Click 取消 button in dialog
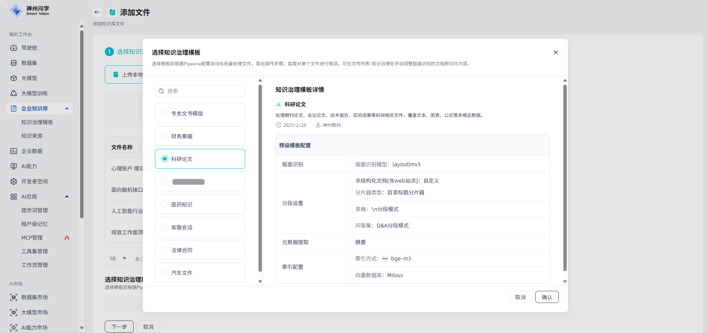The height and width of the screenshot is (333, 708). (x=520, y=297)
